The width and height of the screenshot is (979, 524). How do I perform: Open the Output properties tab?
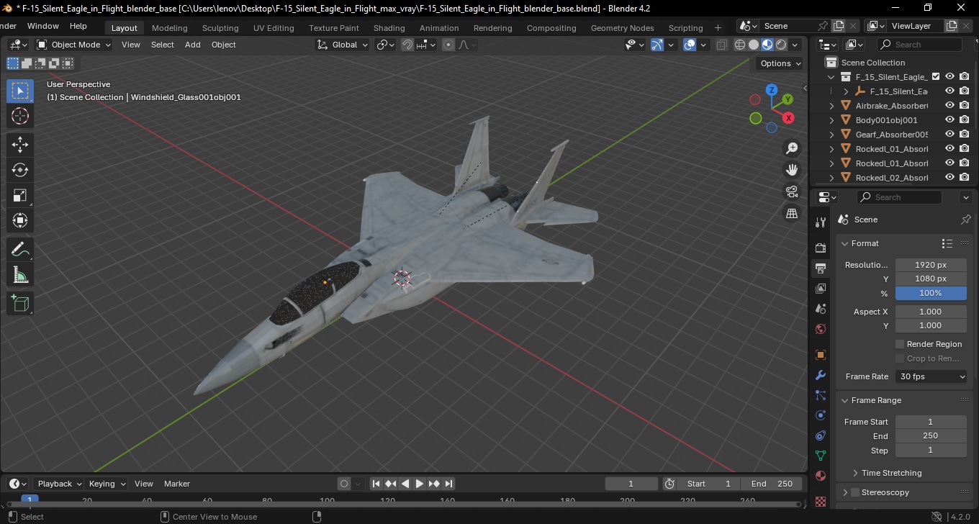pyautogui.click(x=821, y=268)
